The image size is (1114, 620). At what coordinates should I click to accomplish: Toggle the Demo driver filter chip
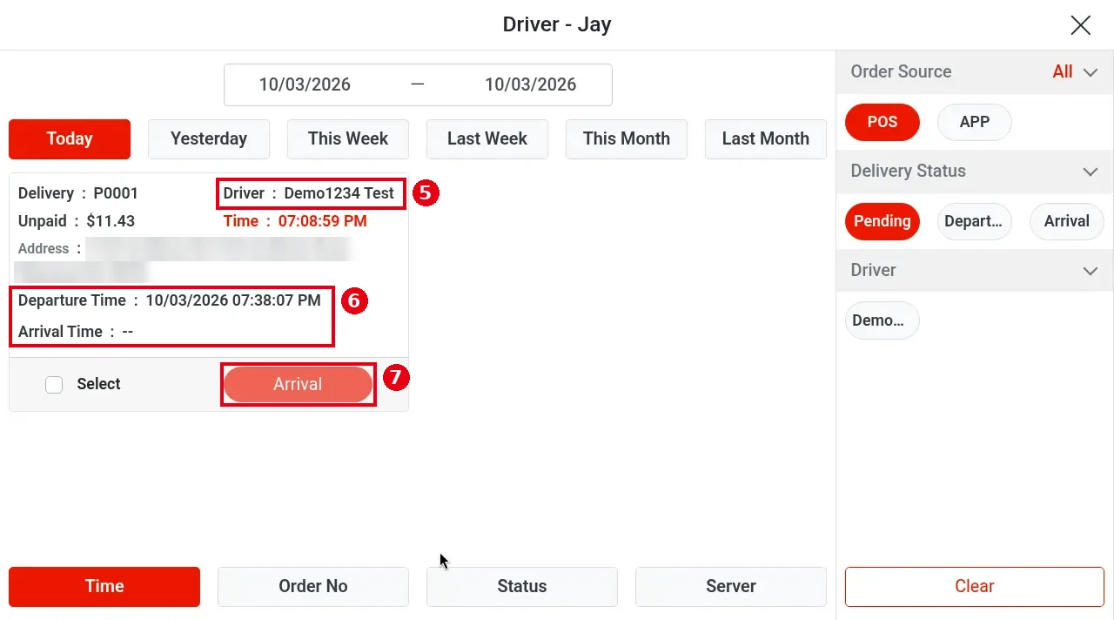click(882, 320)
